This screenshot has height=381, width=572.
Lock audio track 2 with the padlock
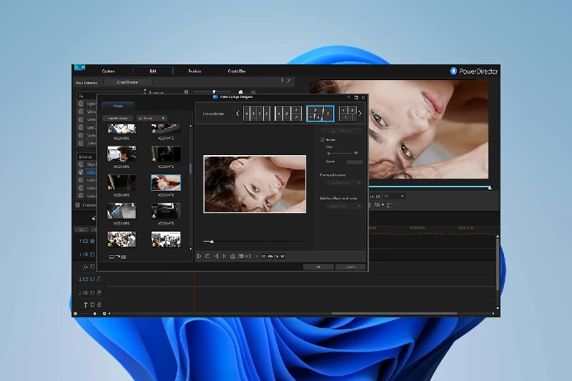[x=99, y=292]
